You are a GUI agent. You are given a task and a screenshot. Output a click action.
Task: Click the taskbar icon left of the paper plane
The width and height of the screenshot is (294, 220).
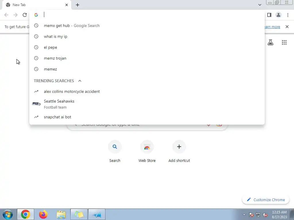(79, 214)
